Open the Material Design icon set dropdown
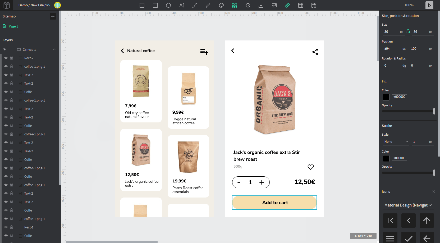The image size is (440, 243). [x=408, y=205]
